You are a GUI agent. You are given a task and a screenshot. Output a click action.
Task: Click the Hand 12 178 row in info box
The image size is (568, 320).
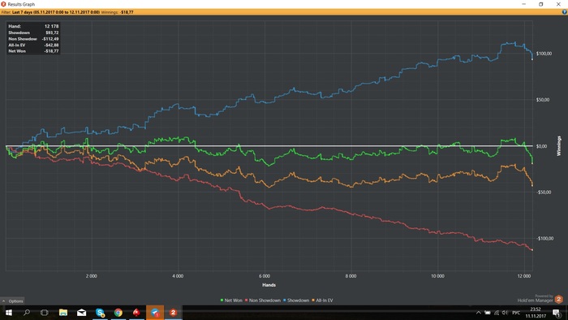coord(33,26)
